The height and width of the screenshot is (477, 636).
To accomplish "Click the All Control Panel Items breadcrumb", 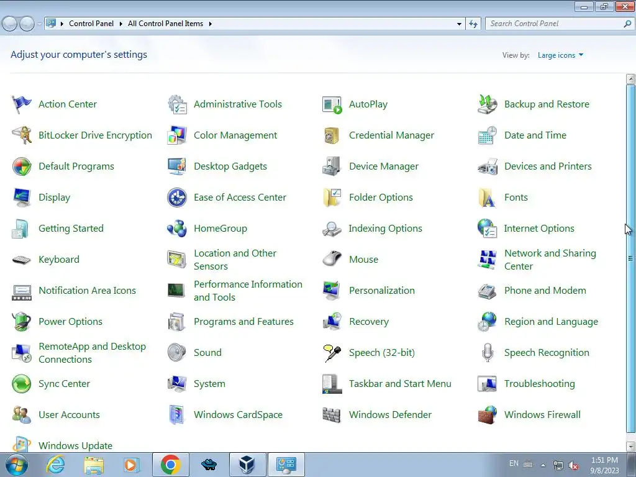I will [x=165, y=24].
